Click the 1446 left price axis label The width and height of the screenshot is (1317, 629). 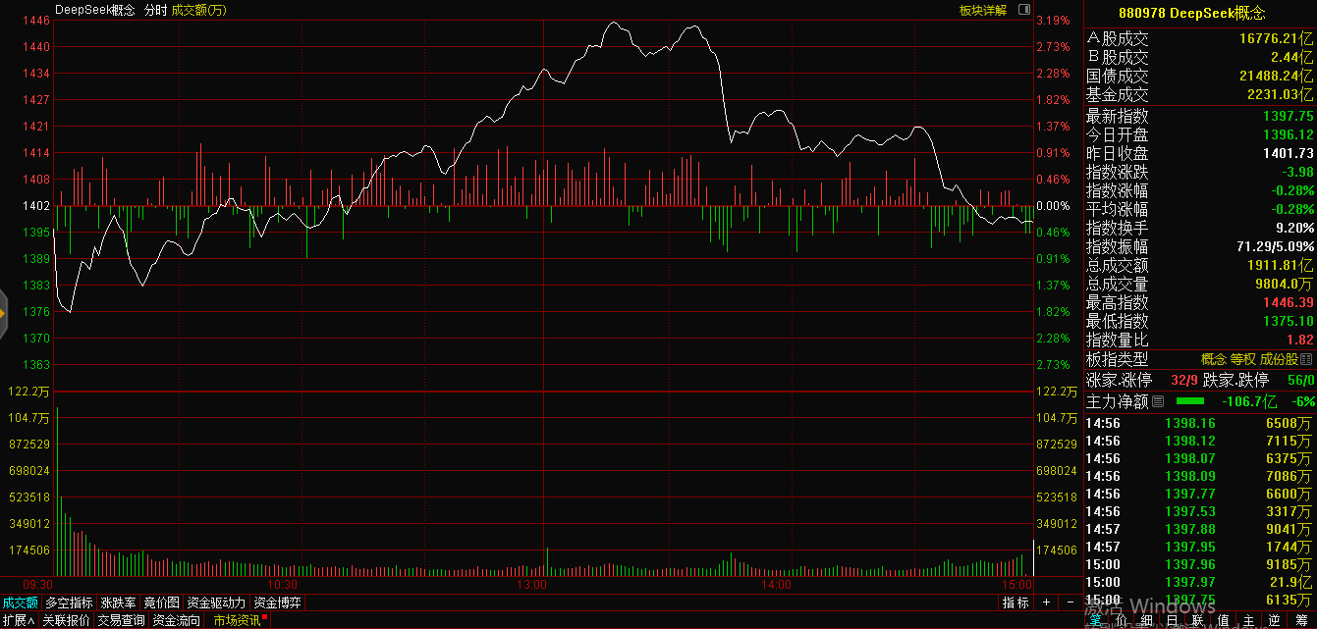(36, 21)
